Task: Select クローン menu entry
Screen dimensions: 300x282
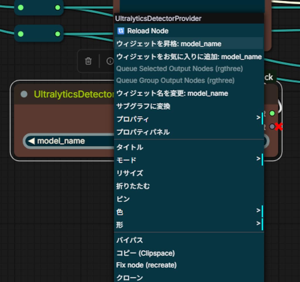Action: pyautogui.click(x=189, y=277)
